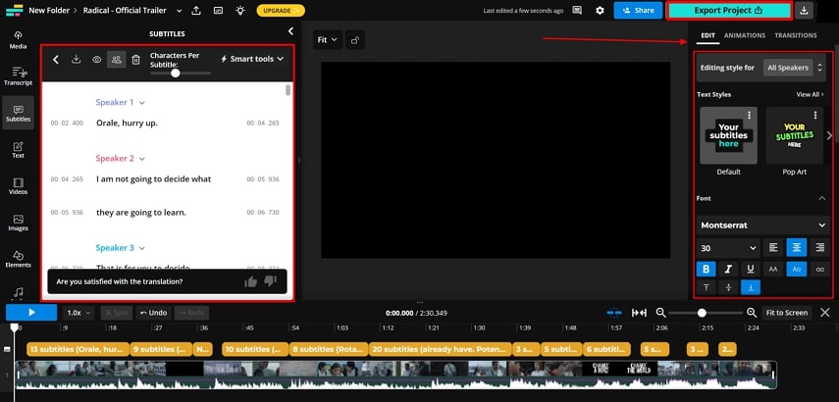
Task: Toggle timeline snapping icon
Action: point(614,313)
